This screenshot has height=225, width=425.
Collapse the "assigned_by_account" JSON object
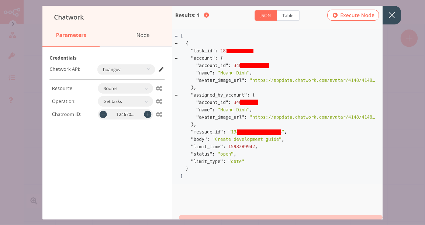pos(176,95)
